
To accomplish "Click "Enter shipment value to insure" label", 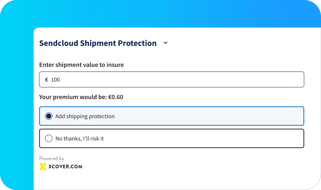I will (x=81, y=65).
